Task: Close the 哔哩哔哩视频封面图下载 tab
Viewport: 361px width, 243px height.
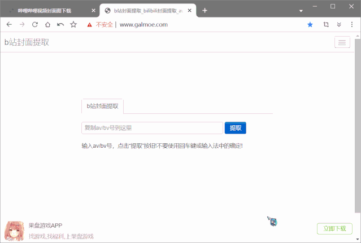Action: (x=93, y=11)
